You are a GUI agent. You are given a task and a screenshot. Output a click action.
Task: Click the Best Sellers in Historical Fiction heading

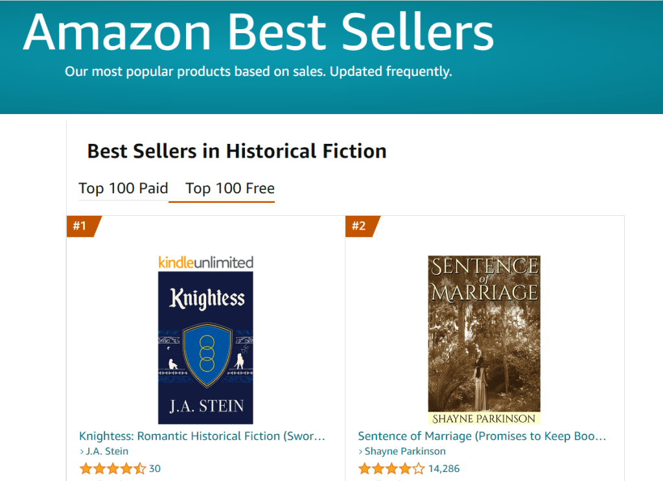[x=237, y=152]
